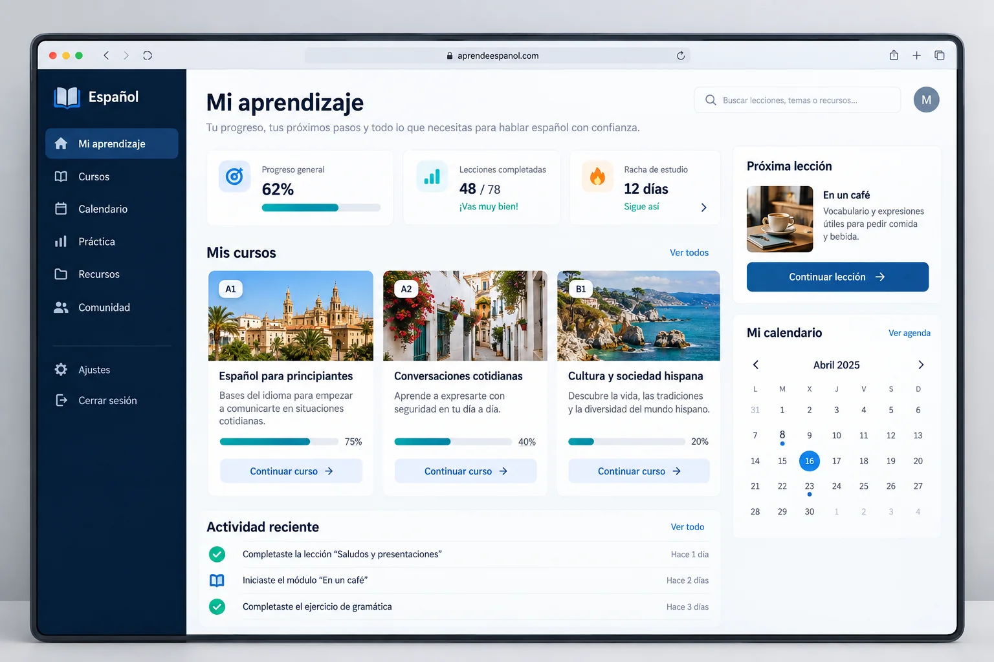Click the flame icon for Racha de estudio

point(597,176)
